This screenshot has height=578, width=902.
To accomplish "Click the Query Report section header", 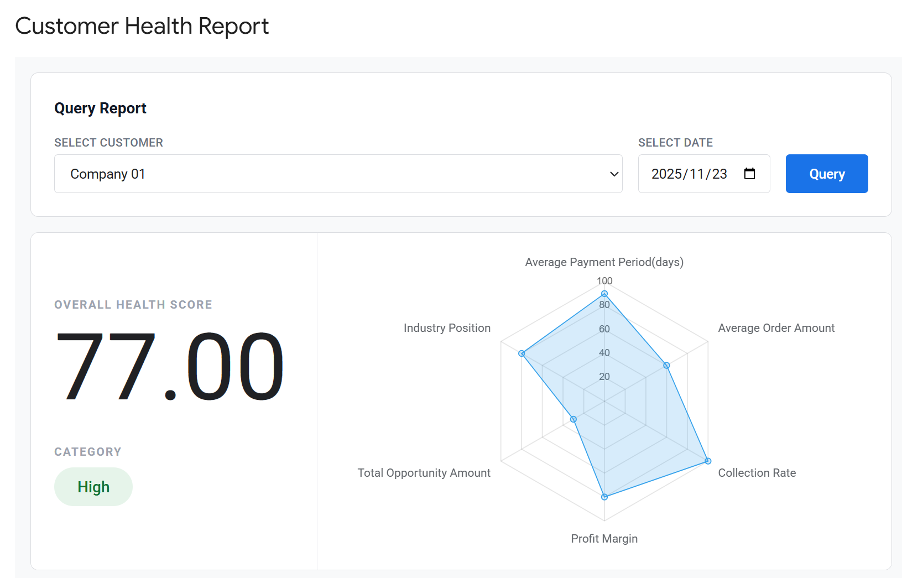I will point(100,108).
